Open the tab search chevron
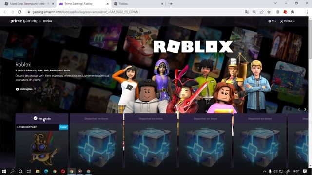The width and height of the screenshot is (312, 175). pyautogui.click(x=275, y=3)
